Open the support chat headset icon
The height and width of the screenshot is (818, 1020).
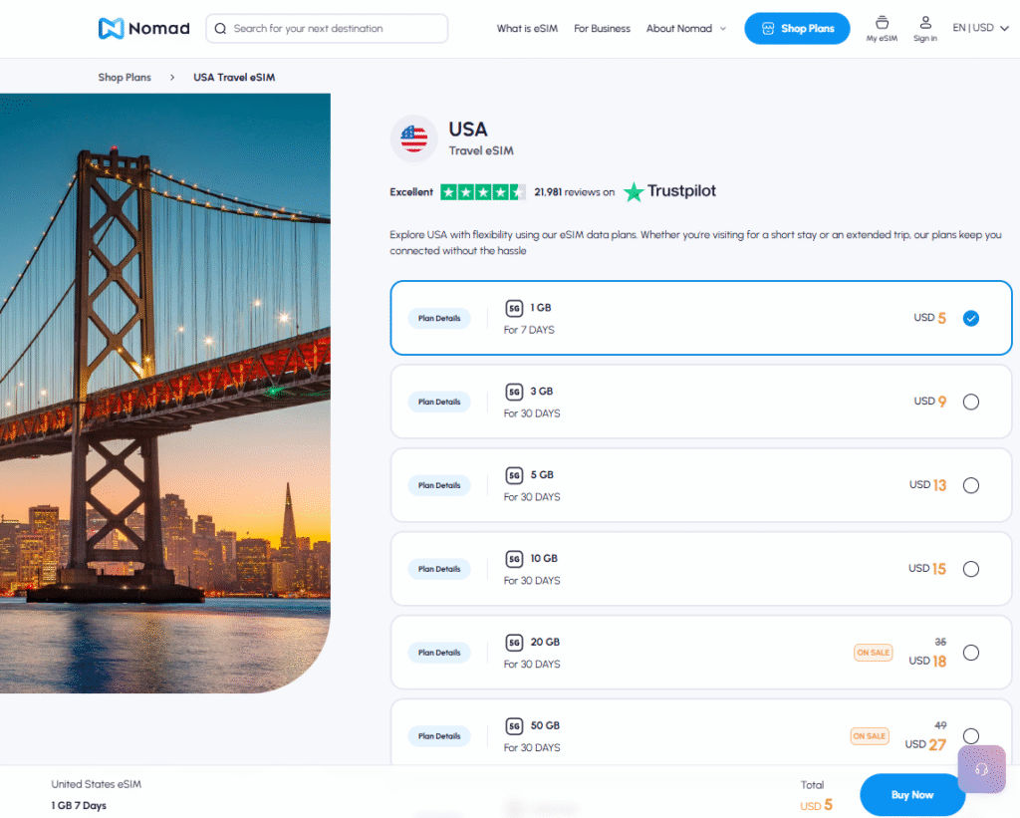pyautogui.click(x=982, y=769)
